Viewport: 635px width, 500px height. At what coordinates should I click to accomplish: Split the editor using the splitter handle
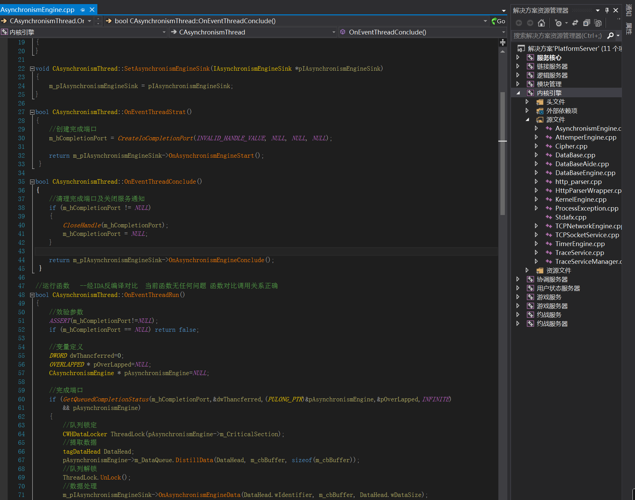[x=502, y=42]
